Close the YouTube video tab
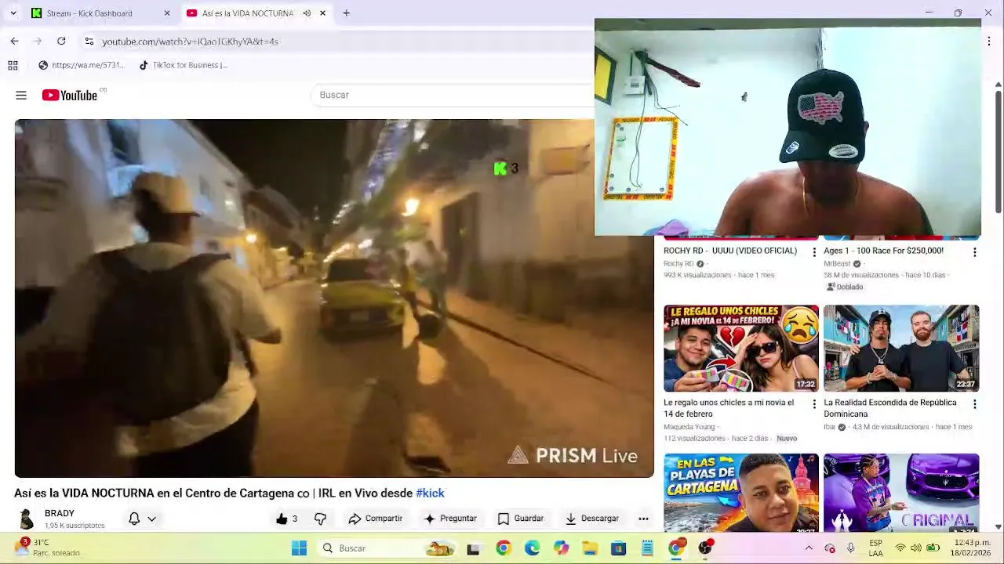1004x564 pixels. 322,13
